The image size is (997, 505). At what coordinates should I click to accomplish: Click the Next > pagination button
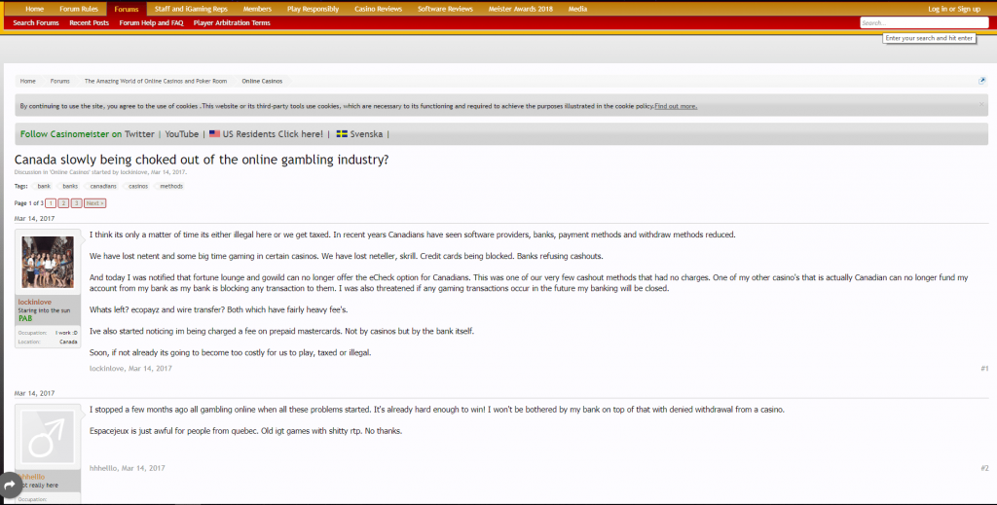[x=94, y=203]
